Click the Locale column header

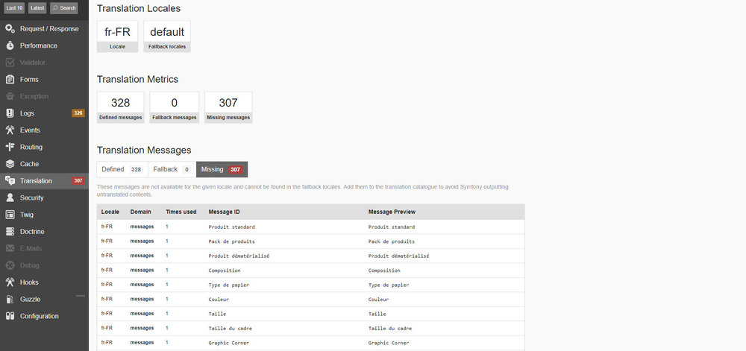pyautogui.click(x=110, y=212)
